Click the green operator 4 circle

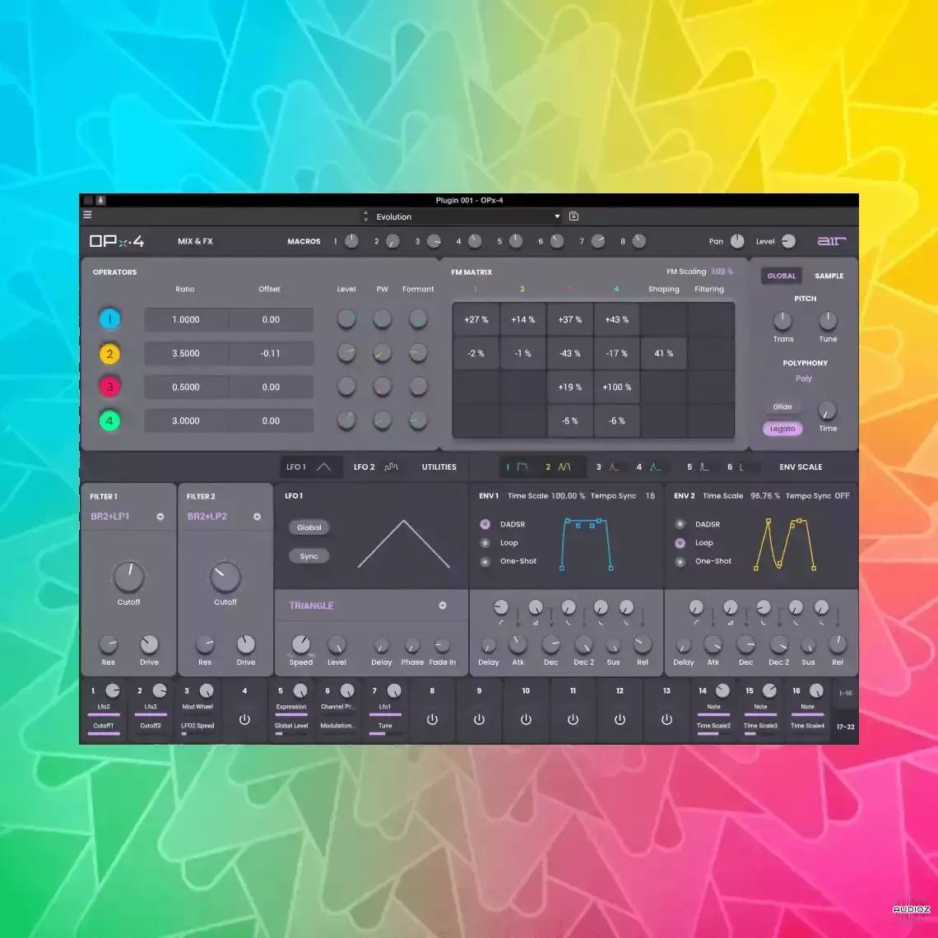tap(109, 420)
